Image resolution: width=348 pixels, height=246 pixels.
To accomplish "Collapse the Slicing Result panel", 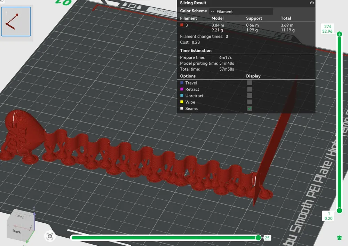I will tap(311, 3).
